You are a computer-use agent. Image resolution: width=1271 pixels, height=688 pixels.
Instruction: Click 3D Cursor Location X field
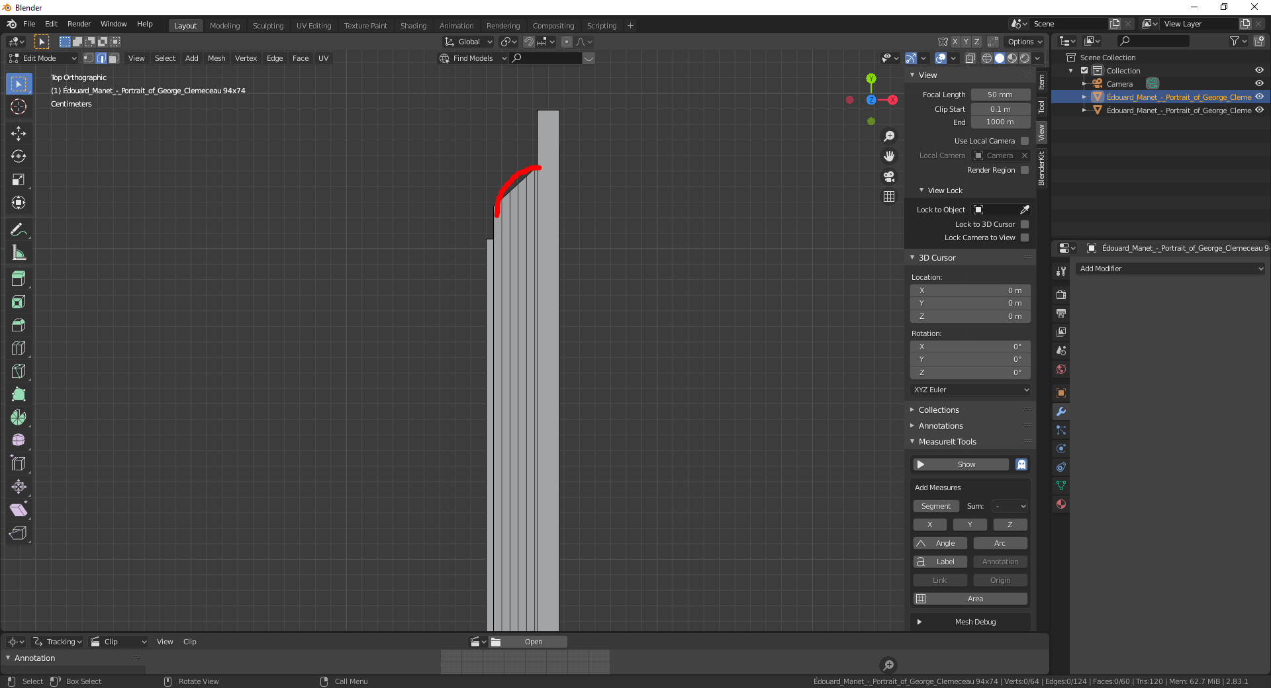coord(970,290)
